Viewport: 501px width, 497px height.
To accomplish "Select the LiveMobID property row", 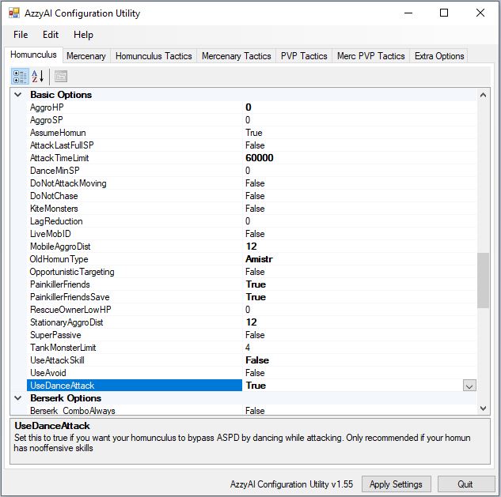I will click(x=252, y=234).
